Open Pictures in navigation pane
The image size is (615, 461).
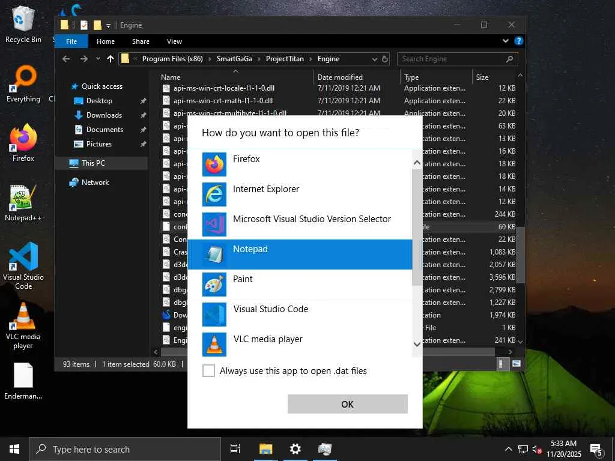click(x=99, y=144)
